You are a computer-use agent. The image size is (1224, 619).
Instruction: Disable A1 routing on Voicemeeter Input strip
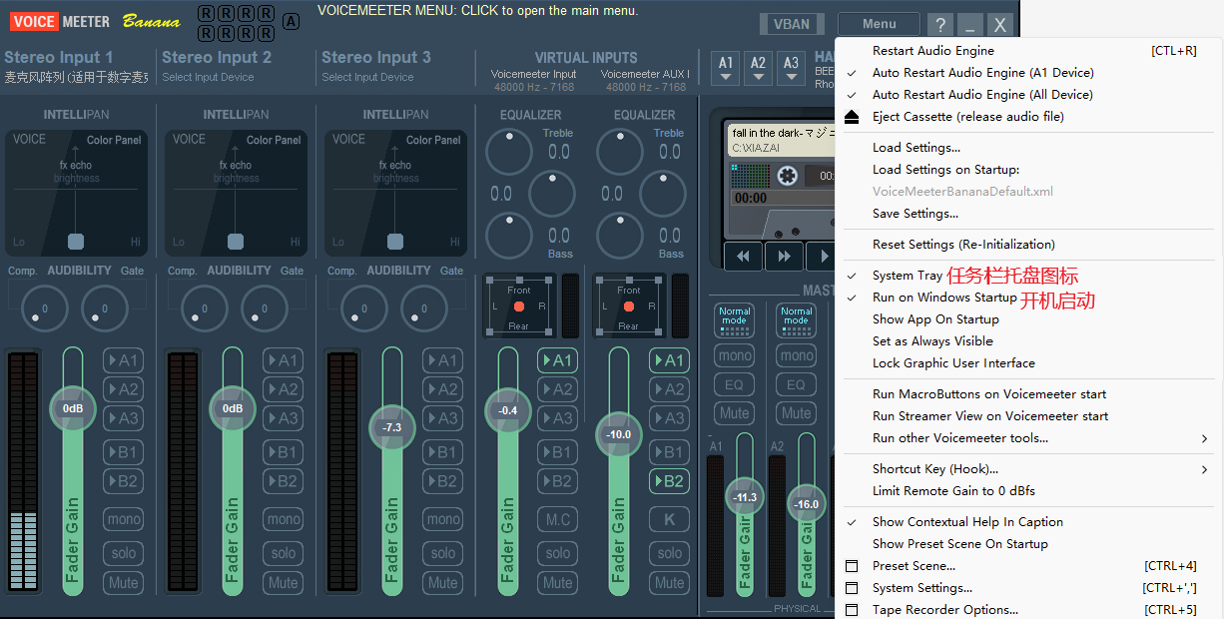(558, 360)
